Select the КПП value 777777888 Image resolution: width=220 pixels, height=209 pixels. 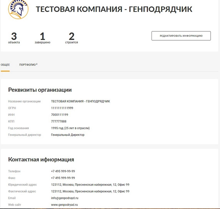tap(58, 122)
